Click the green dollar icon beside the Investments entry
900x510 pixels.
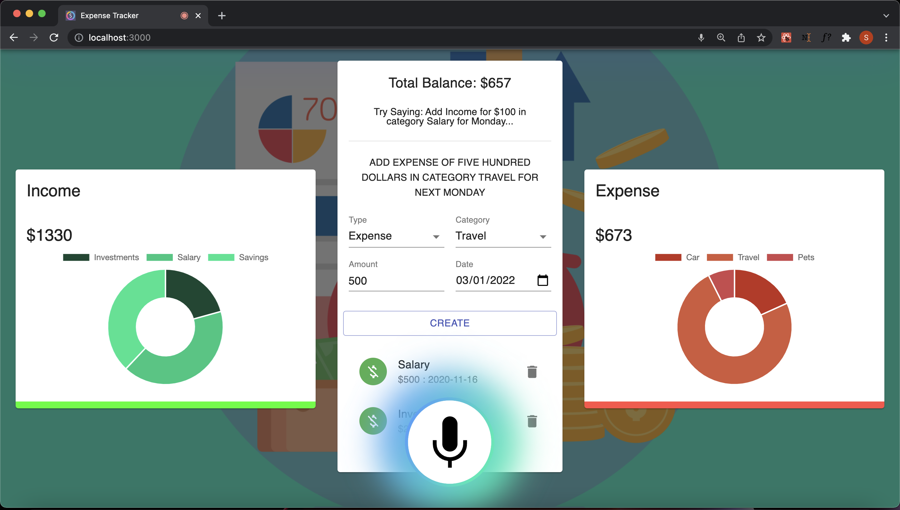pyautogui.click(x=373, y=421)
